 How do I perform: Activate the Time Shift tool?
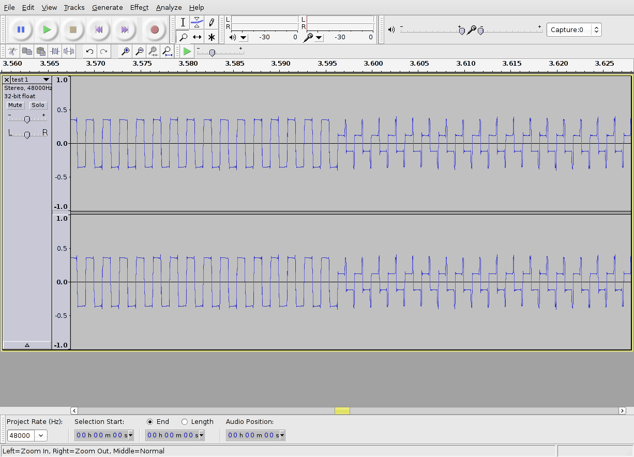pyautogui.click(x=197, y=37)
